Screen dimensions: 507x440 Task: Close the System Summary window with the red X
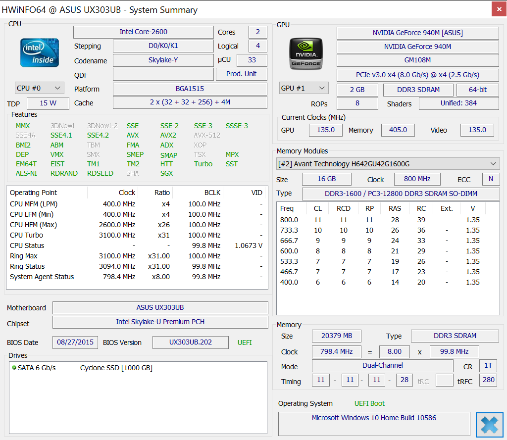[x=499, y=9]
